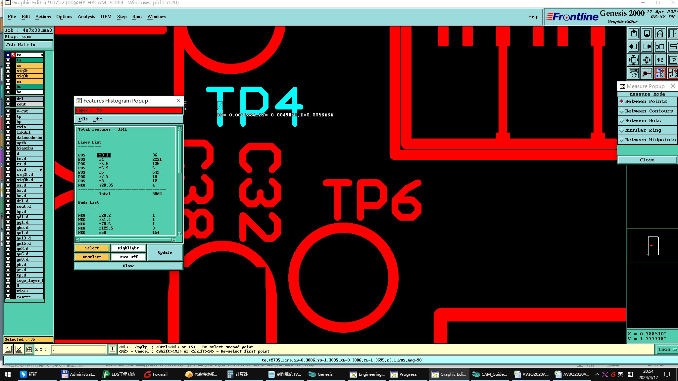The width and height of the screenshot is (678, 381).
Task: Open the wrench and palette tools icon
Action: (634, 73)
